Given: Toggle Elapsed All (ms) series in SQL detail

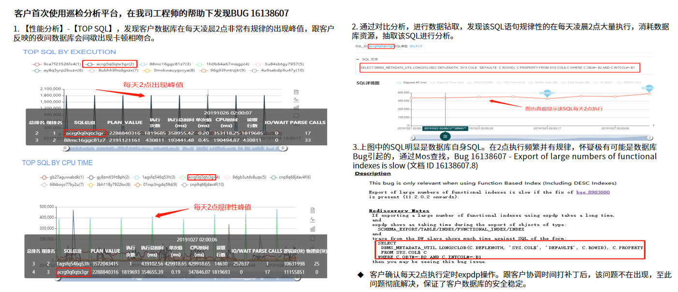Looking at the screenshot, I should [x=412, y=83].
